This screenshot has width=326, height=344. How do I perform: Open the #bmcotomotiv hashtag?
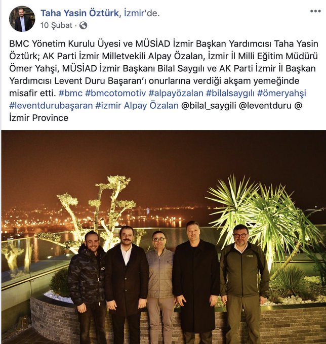coord(115,93)
